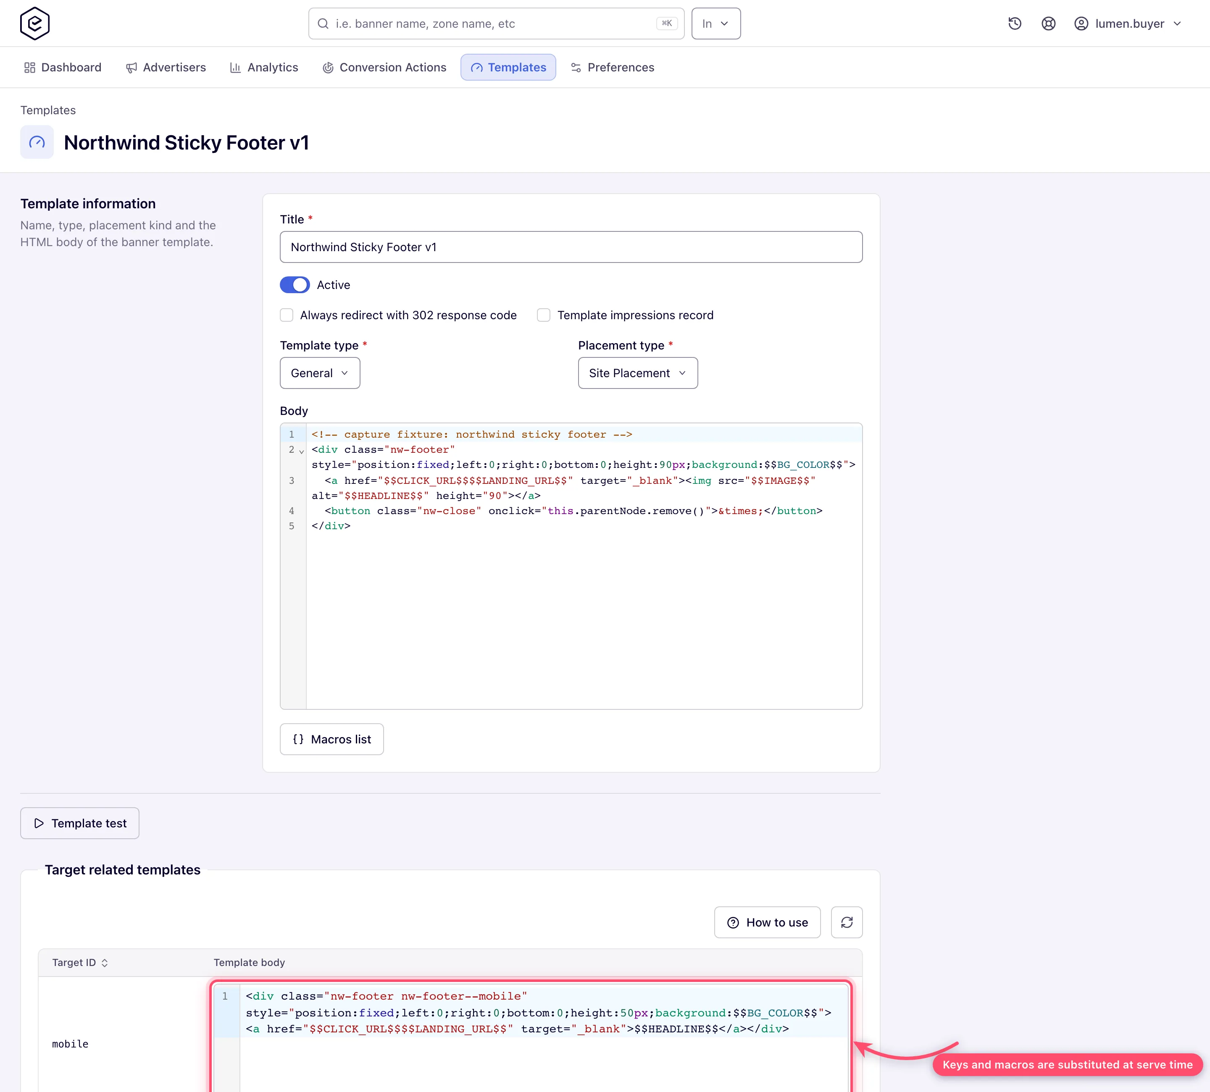Click the Macros list button
This screenshot has width=1210, height=1092.
click(x=332, y=739)
